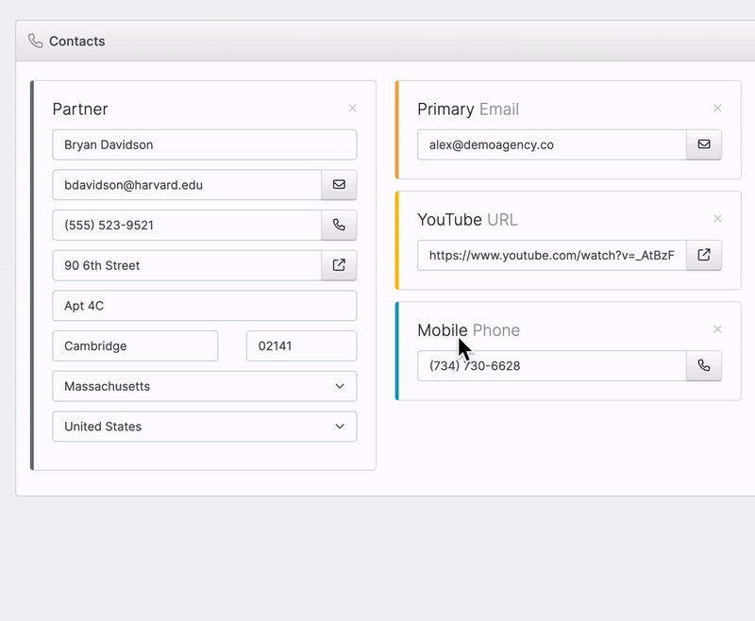
Task: Click the YouTube URL heading
Action: pos(467,220)
